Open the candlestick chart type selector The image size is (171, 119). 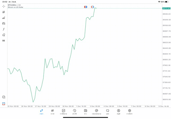click(x=3, y=12)
